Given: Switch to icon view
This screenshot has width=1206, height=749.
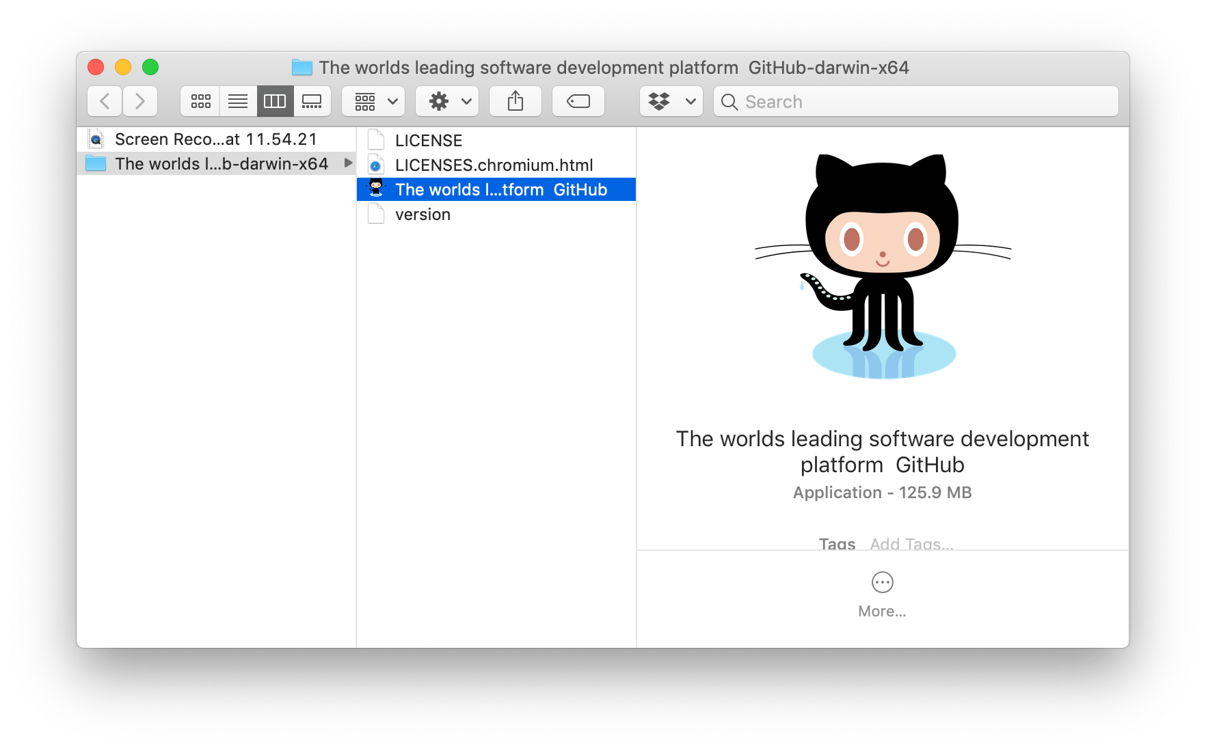Looking at the screenshot, I should (x=200, y=100).
